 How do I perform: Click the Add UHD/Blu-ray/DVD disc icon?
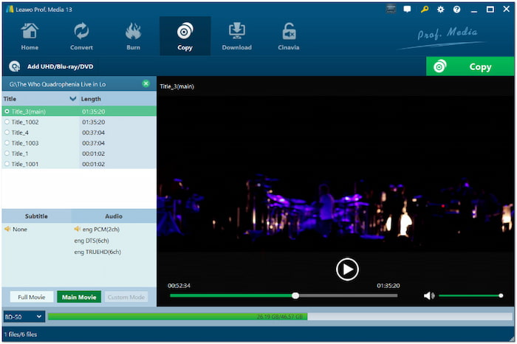[x=14, y=66]
